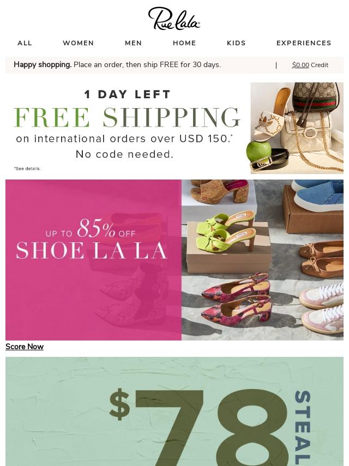Follow the Score Now link
Viewport: 349px width, 466px height.
click(x=25, y=346)
